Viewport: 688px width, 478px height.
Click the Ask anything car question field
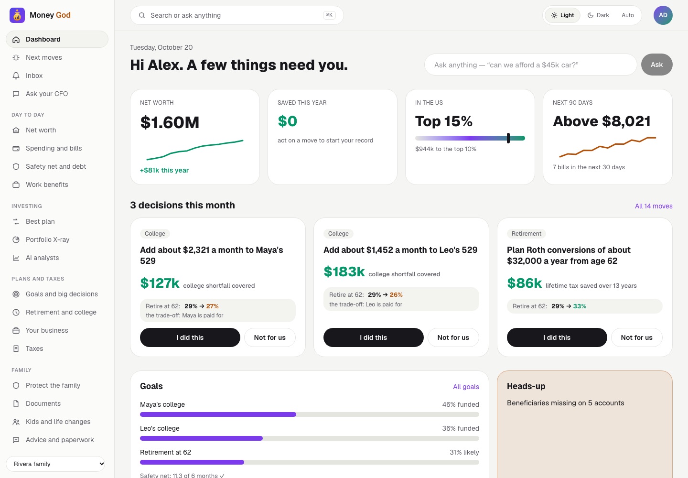531,65
